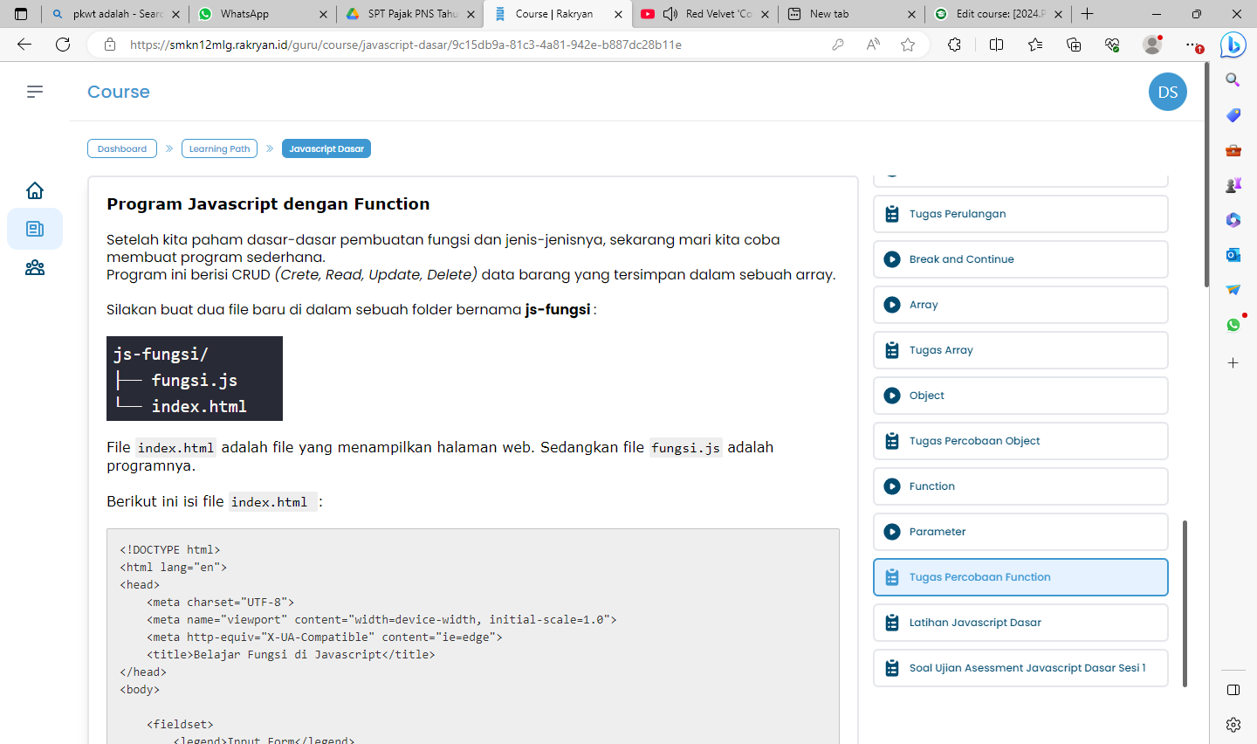The image size is (1257, 744).
Task: Go to the Home sidebar icon
Action: tap(35, 190)
